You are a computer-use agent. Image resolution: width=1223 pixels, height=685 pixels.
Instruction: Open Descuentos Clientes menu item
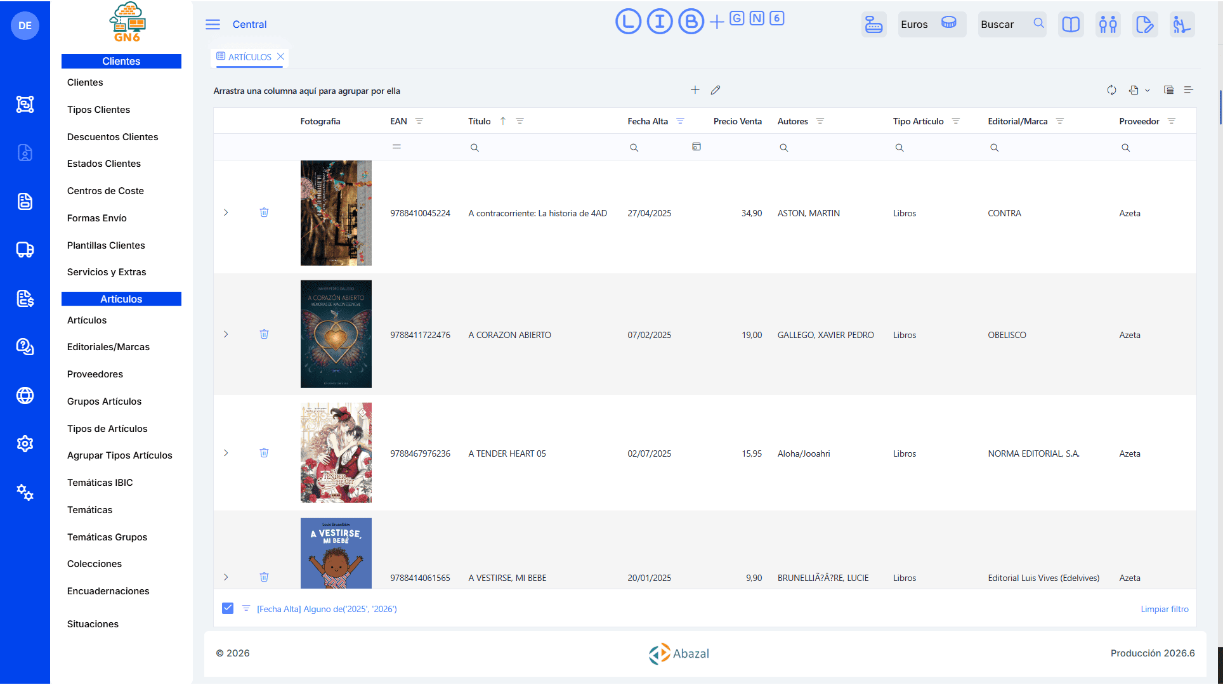point(112,137)
